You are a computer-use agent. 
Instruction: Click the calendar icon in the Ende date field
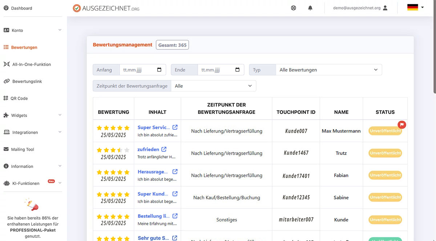pyautogui.click(x=237, y=70)
